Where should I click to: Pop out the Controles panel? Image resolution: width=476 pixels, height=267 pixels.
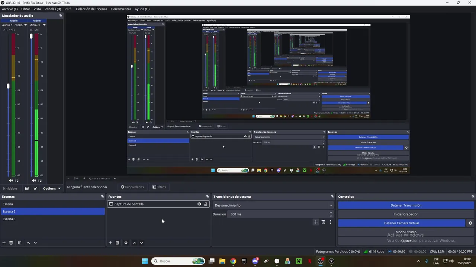(473, 197)
